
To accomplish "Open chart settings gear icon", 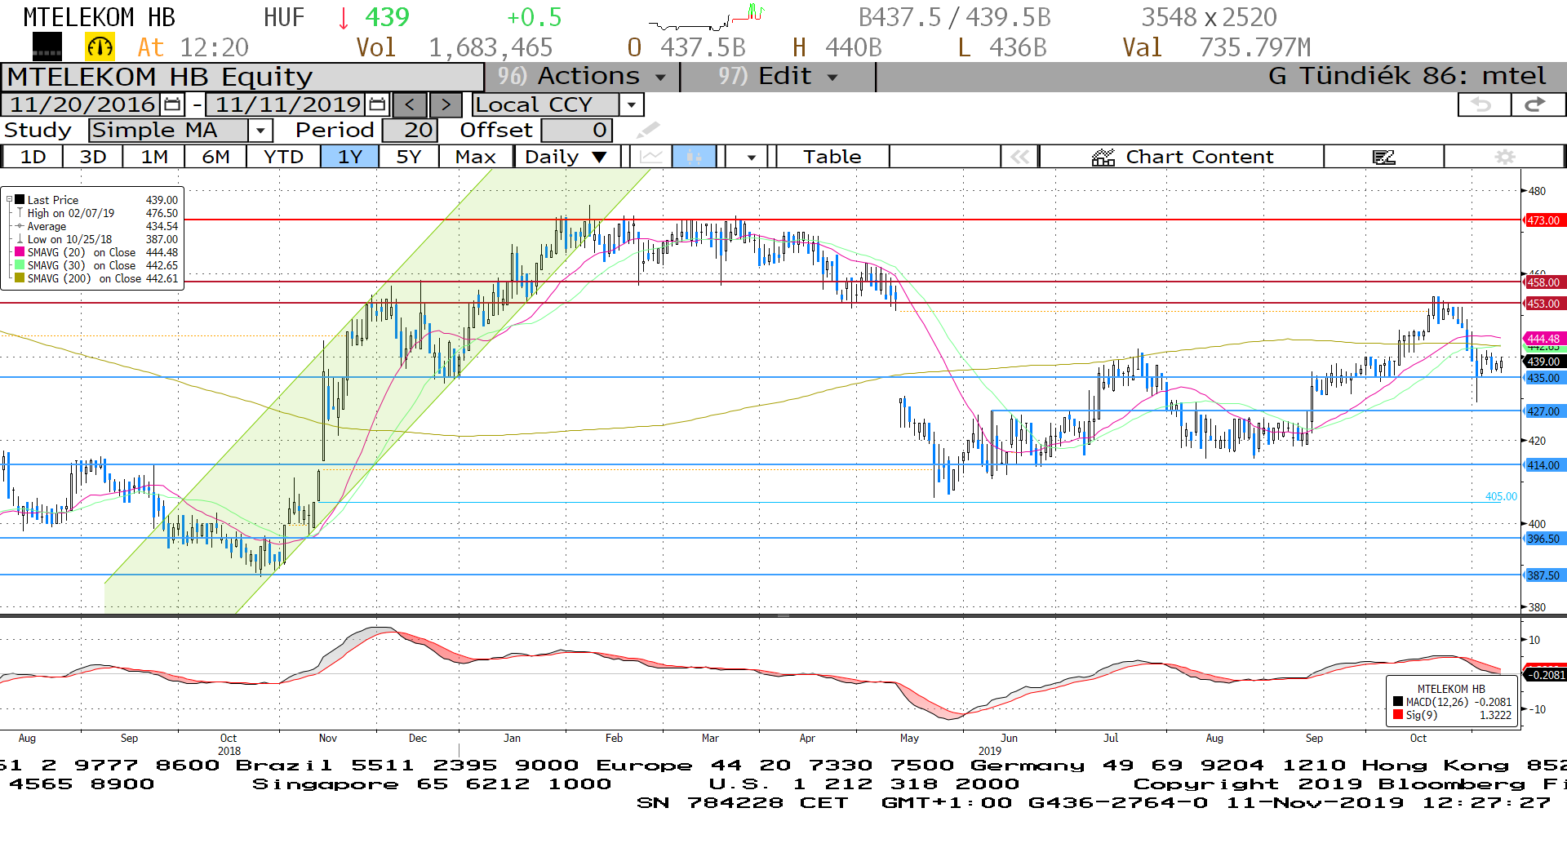I will [1505, 157].
